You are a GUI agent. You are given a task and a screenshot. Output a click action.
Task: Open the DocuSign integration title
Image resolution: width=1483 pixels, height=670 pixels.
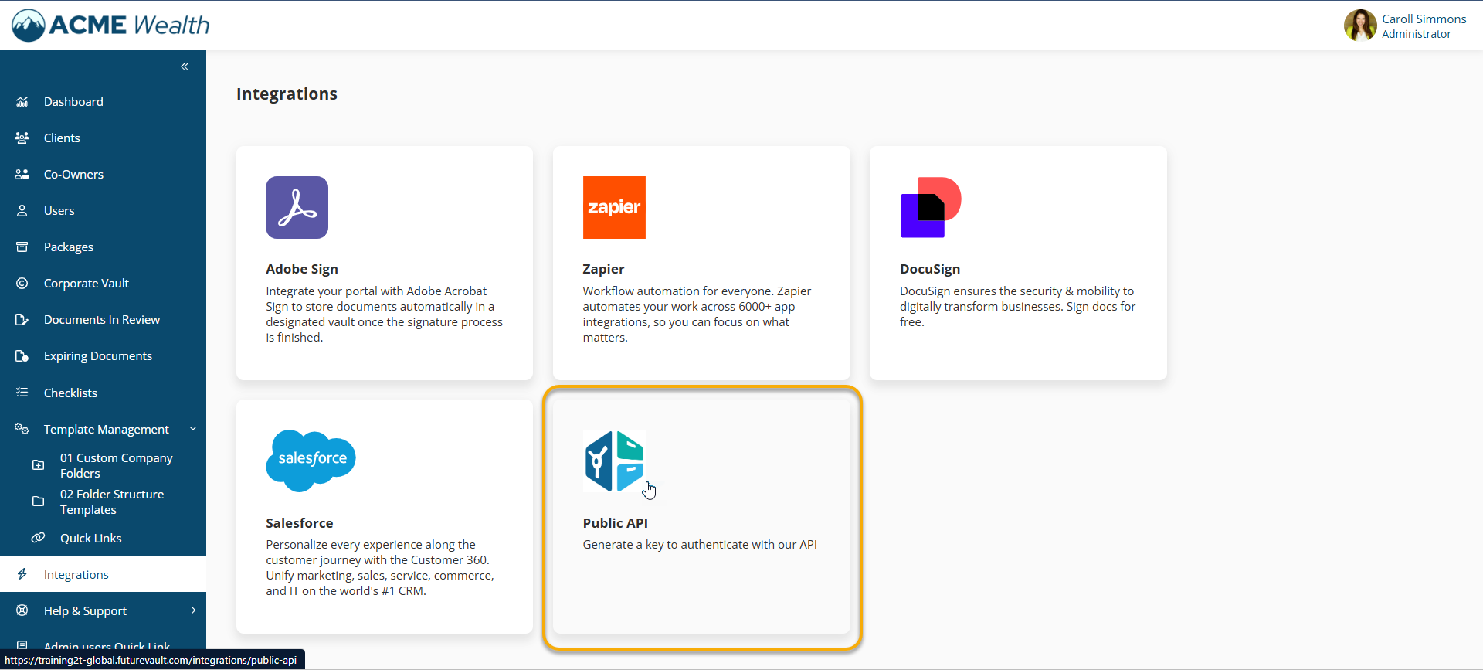pyautogui.click(x=930, y=269)
